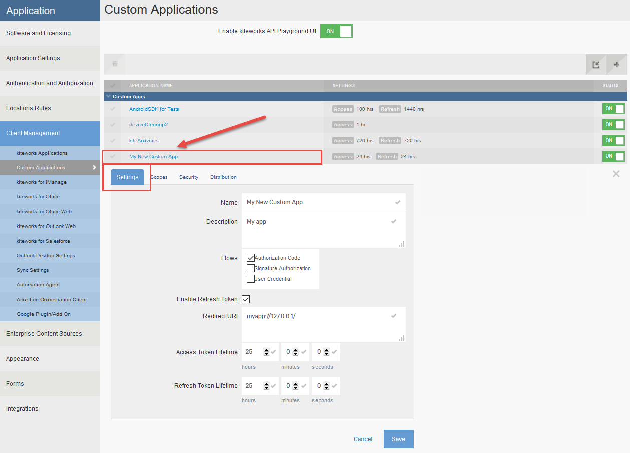Screen dimensions: 630x453
Task: Select the AndroidSDK for Tests row checkmark
Action: pos(113,109)
